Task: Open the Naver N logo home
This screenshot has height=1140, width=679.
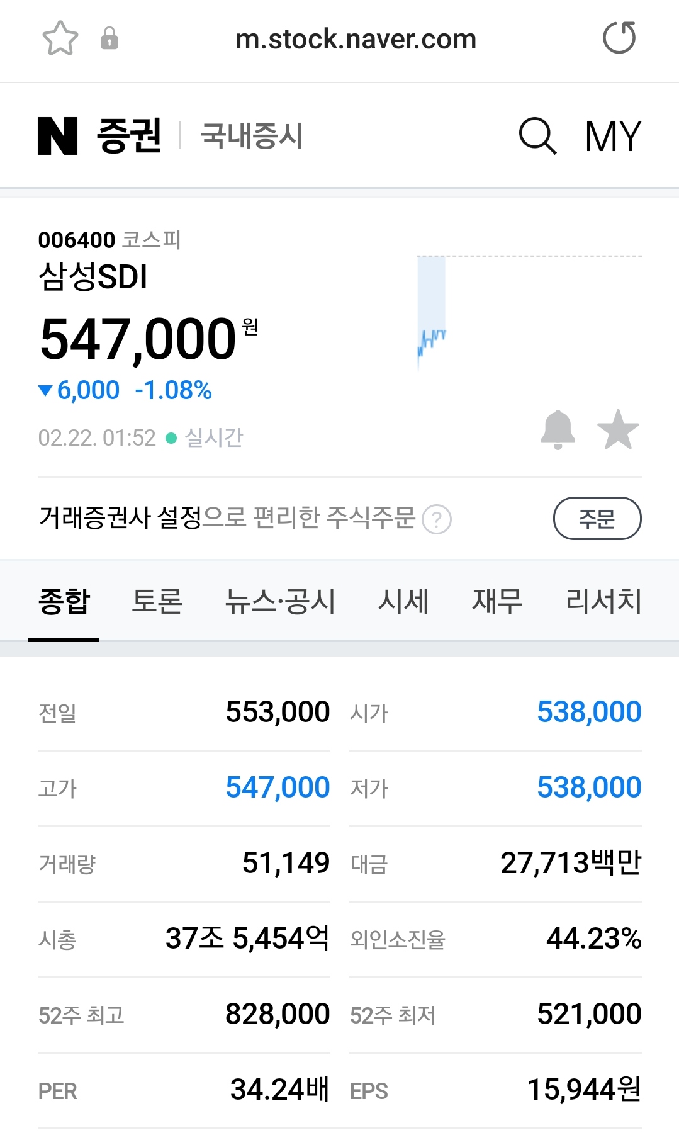Action: point(57,136)
